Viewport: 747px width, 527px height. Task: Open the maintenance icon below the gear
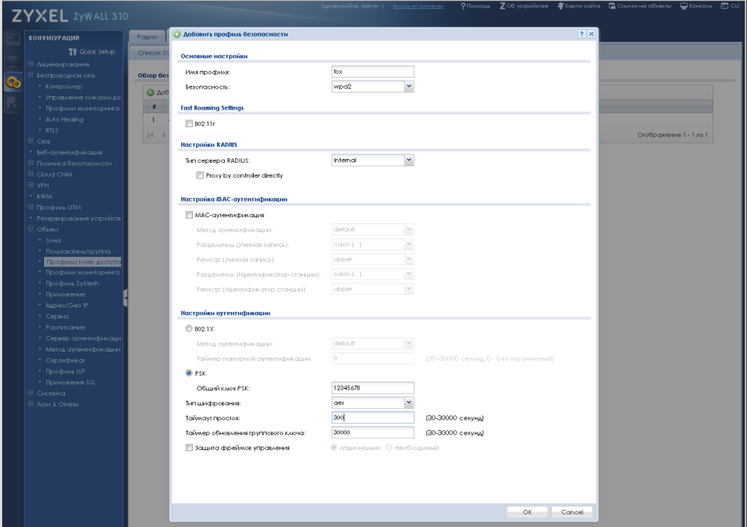click(x=13, y=103)
